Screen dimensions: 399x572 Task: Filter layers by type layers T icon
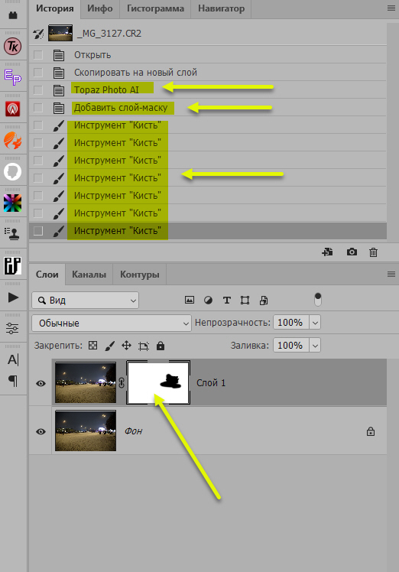click(x=226, y=301)
